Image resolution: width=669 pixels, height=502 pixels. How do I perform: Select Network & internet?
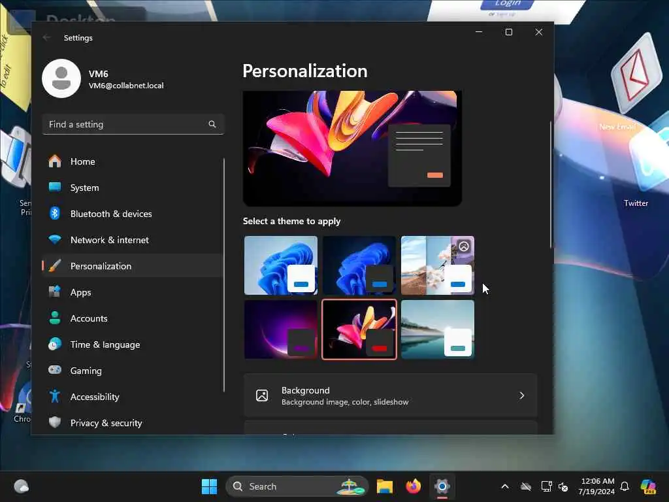pos(132,240)
